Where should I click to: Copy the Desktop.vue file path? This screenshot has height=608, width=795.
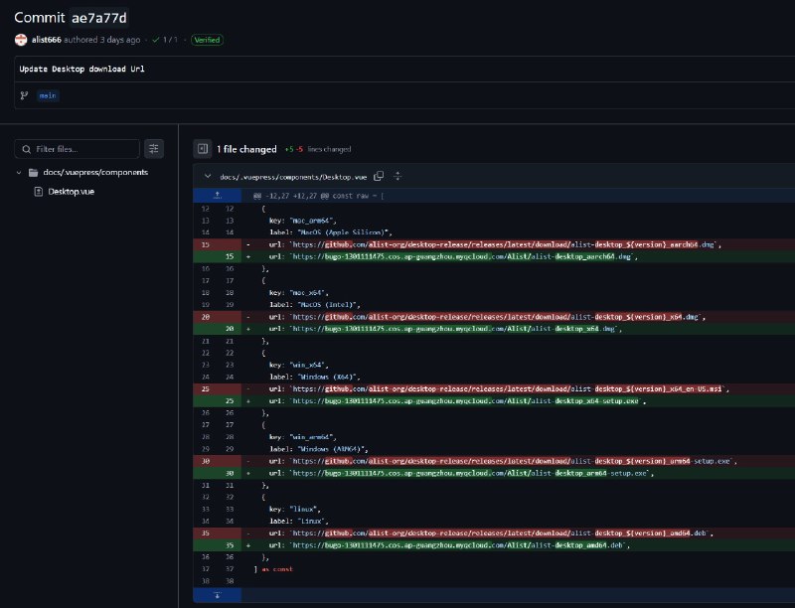point(379,176)
